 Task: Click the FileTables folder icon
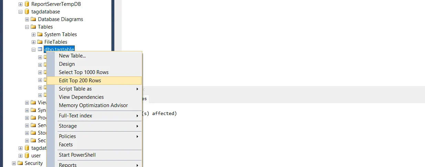(x=40, y=42)
